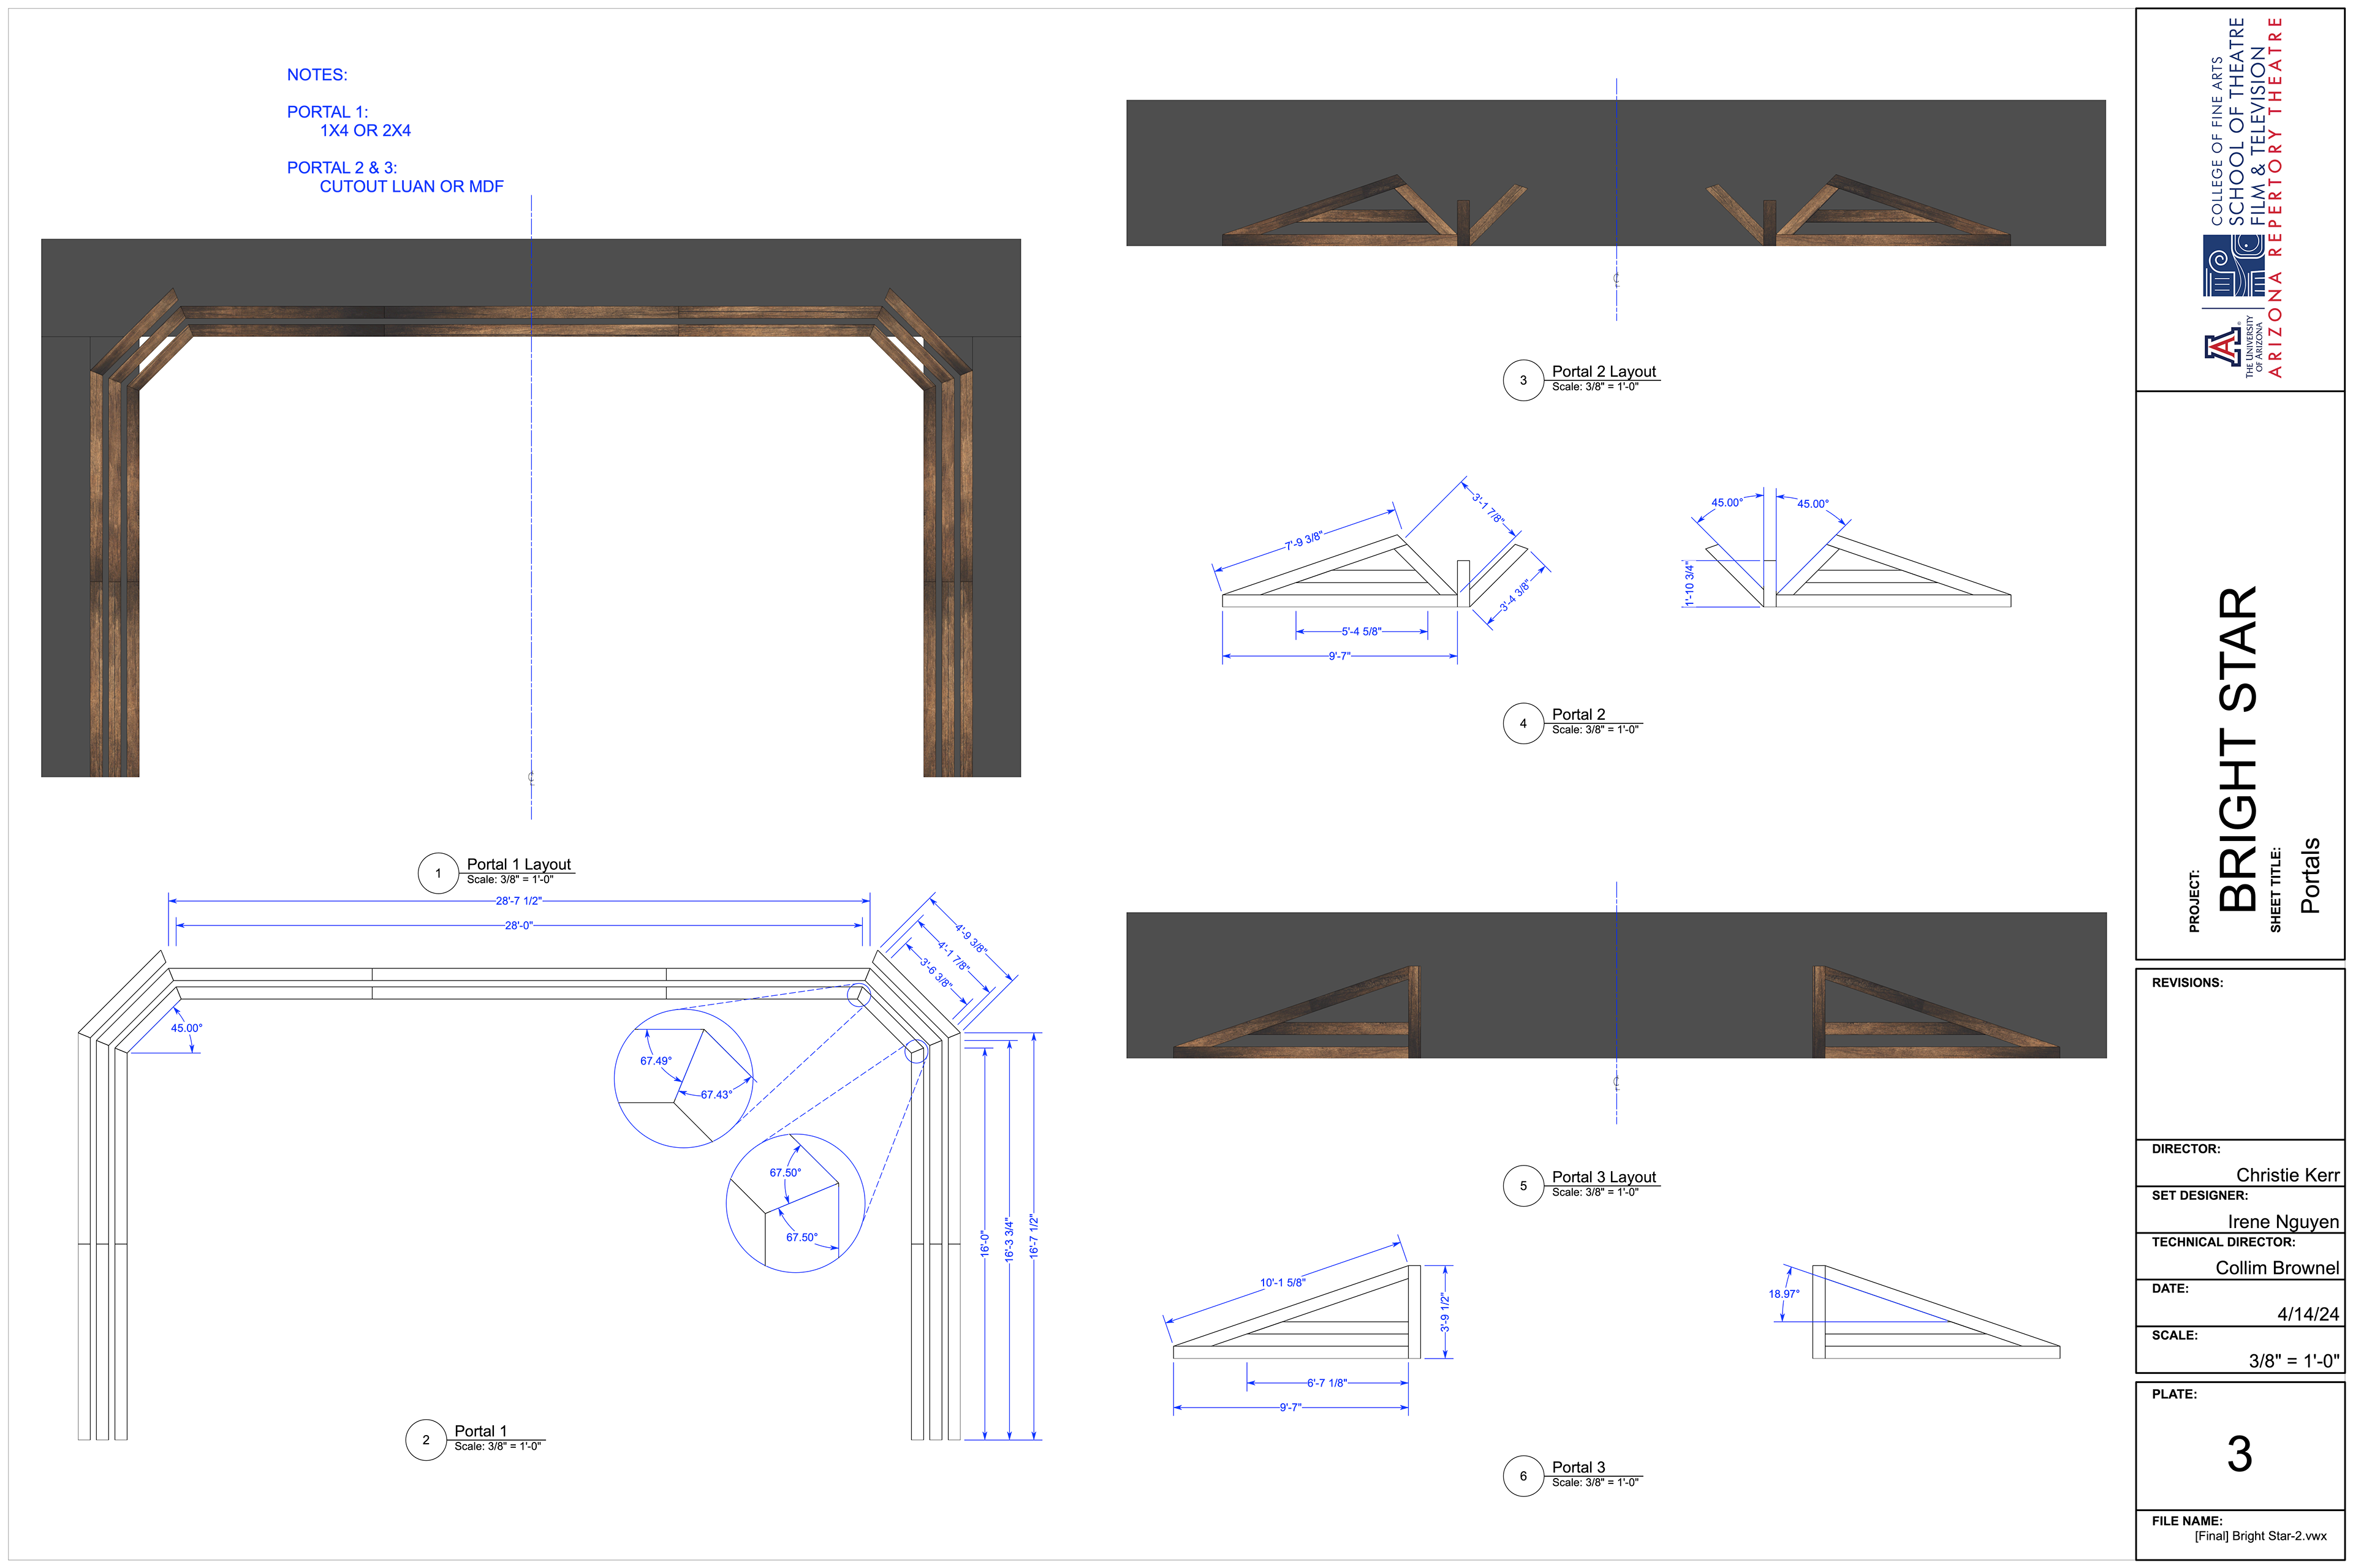
Task: Click the drawing marker circle numbered 2
Action: click(x=425, y=1440)
